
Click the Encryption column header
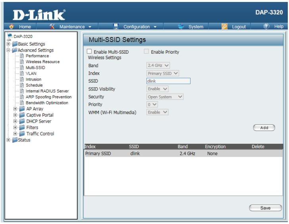click(x=215, y=147)
